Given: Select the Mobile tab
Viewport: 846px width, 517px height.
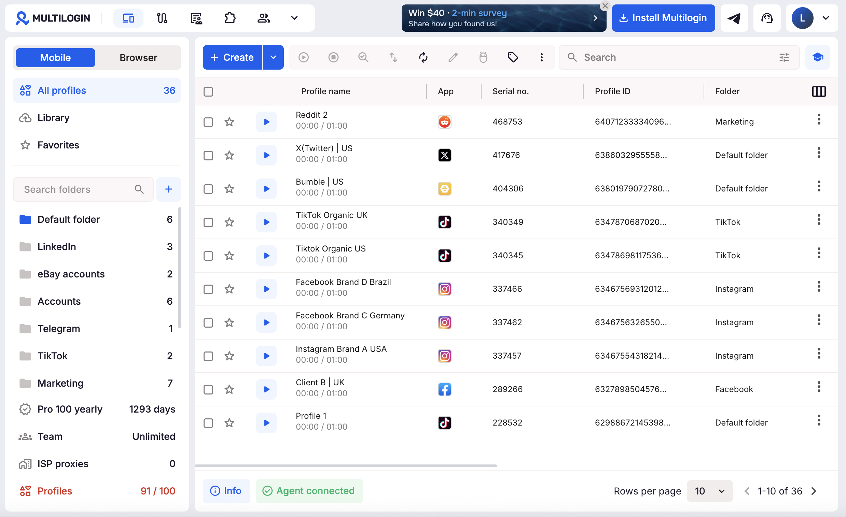Looking at the screenshot, I should (55, 58).
